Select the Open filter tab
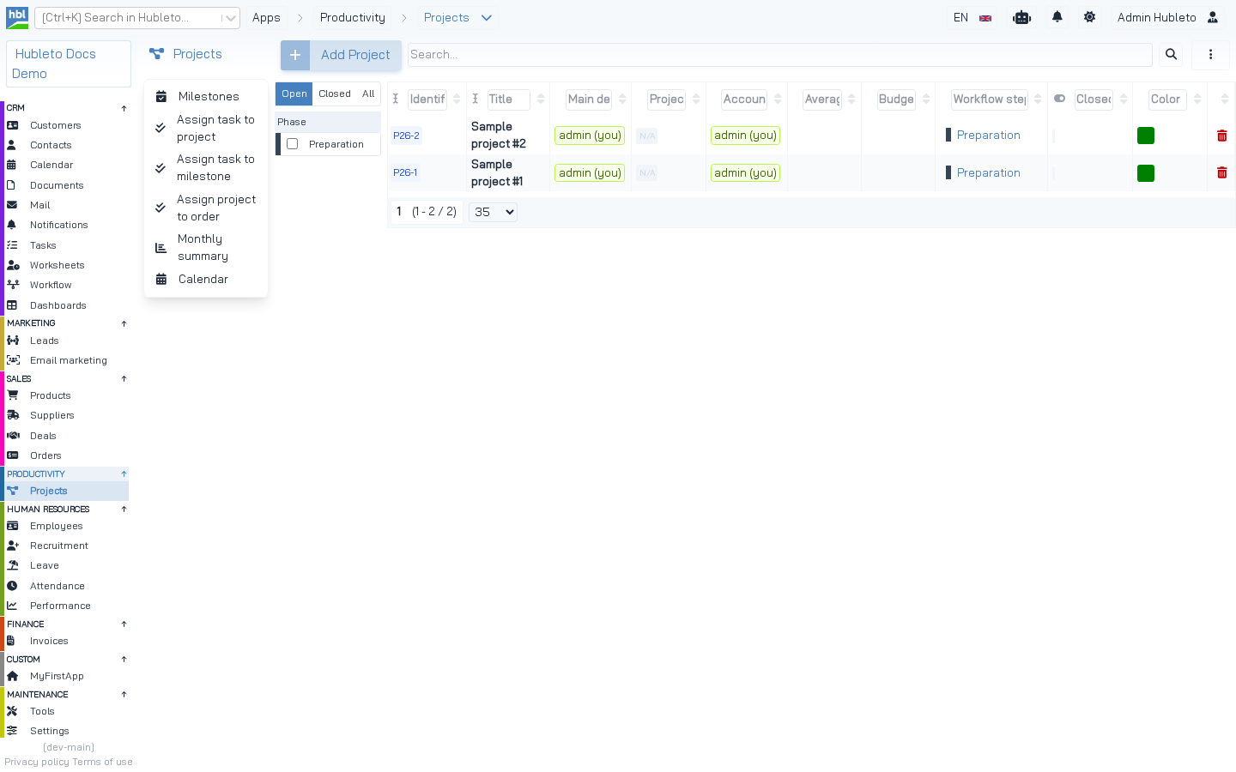1236x772 pixels. coord(294,94)
